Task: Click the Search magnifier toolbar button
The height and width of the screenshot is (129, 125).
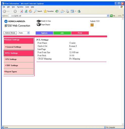Action: click(38, 11)
